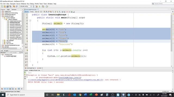Screen dimensions: 174x97
Task: Click the Debug Project icon
Action: point(43,6)
